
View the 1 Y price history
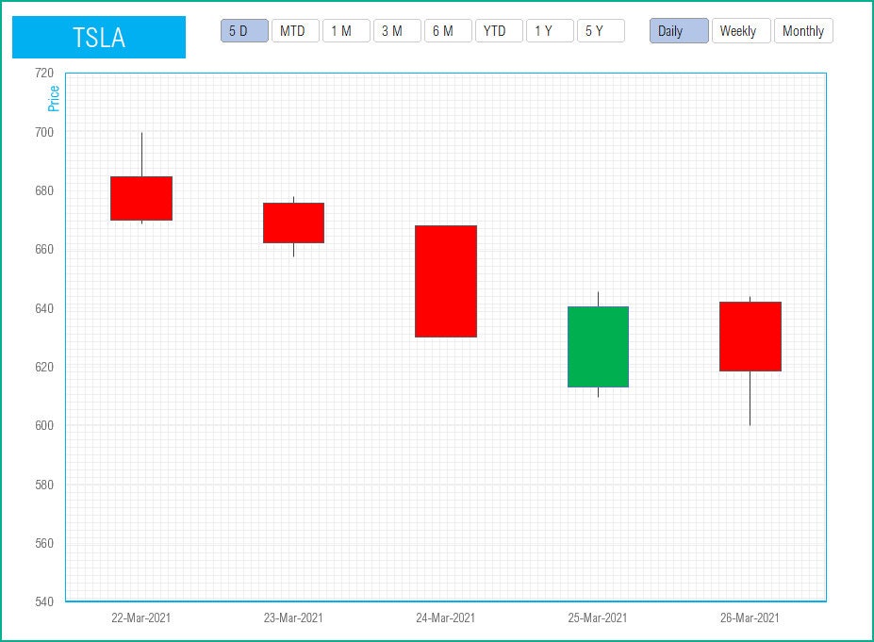point(549,30)
